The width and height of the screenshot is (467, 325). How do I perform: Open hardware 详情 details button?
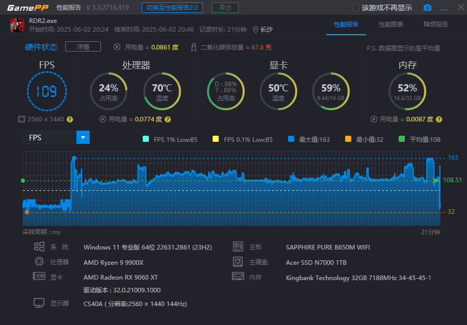point(83,47)
